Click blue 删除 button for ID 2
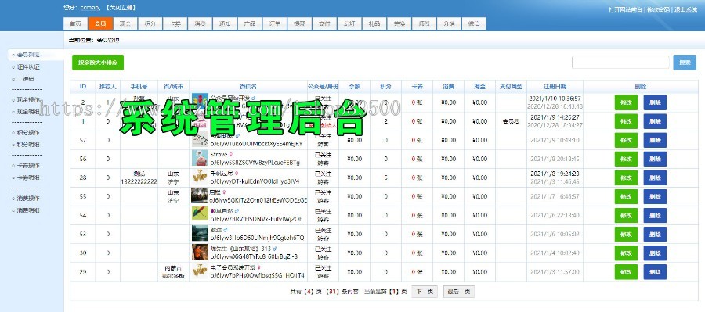This screenshot has height=312, width=705. (655, 102)
